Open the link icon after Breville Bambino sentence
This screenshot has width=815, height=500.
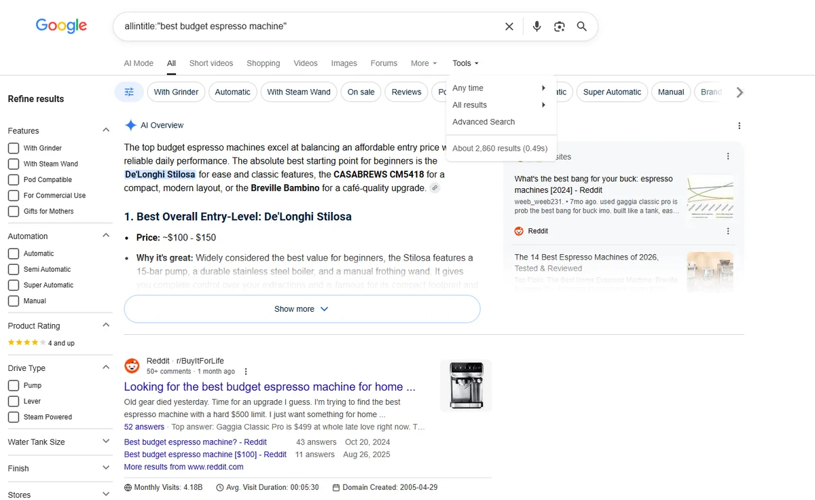click(x=435, y=188)
